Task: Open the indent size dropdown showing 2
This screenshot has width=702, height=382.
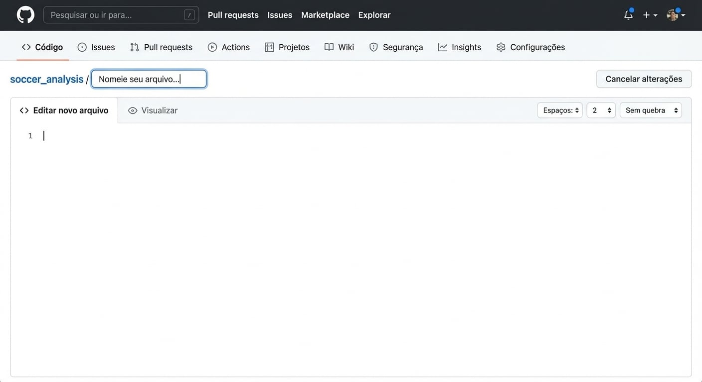Action: click(601, 110)
